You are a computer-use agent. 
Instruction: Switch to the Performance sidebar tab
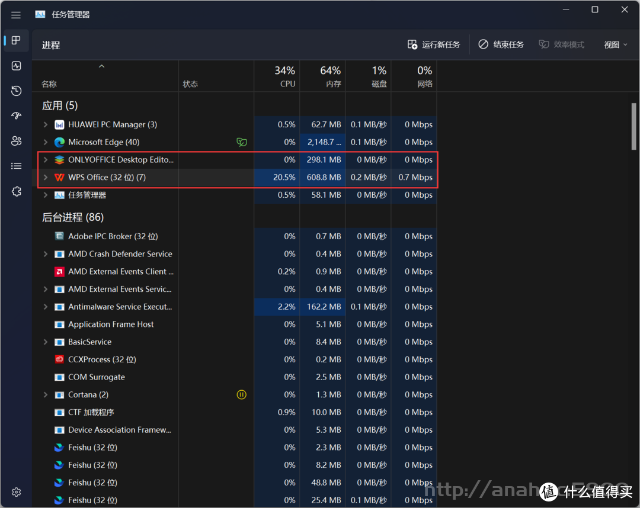(16, 66)
